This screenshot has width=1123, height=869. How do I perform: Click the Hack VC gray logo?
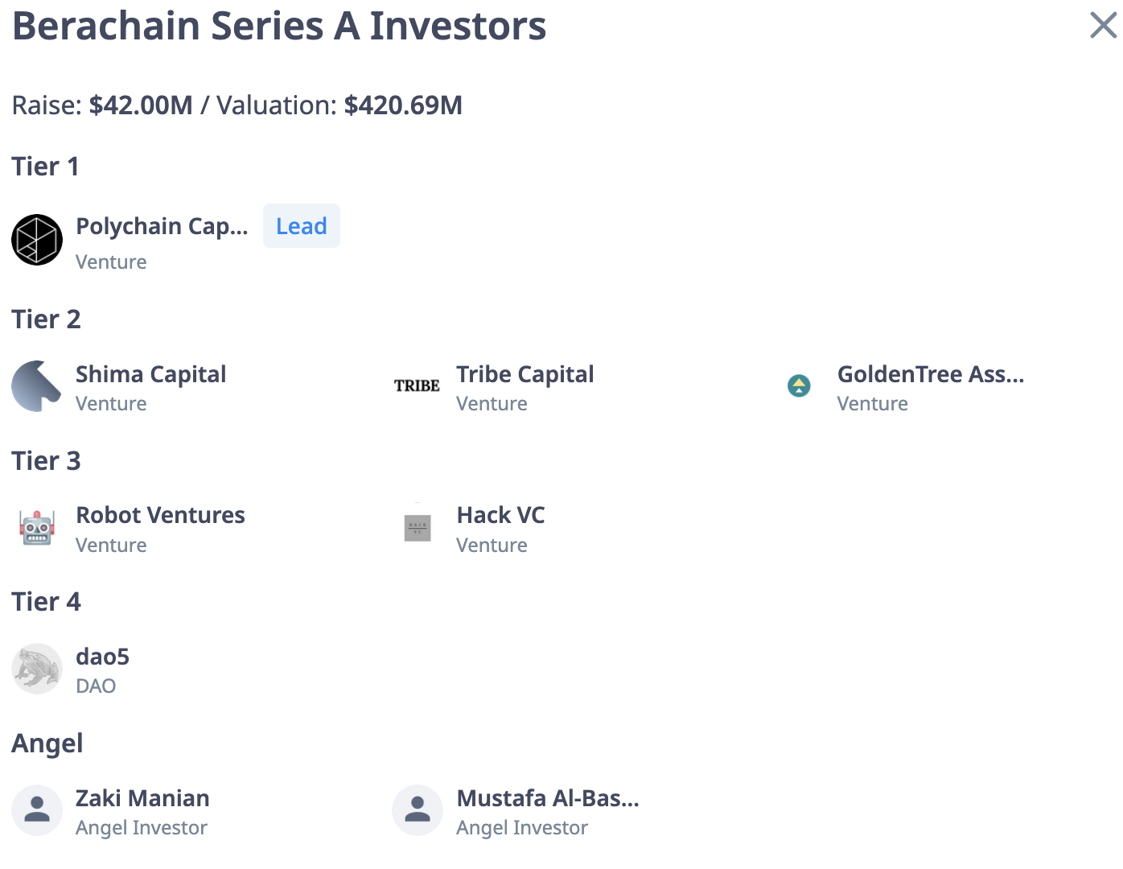coord(418,528)
